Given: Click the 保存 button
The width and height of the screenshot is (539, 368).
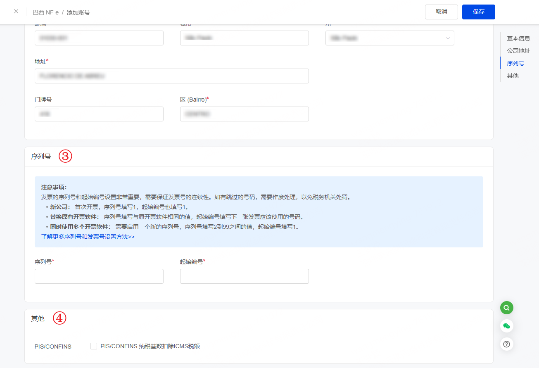Looking at the screenshot, I should point(478,12).
